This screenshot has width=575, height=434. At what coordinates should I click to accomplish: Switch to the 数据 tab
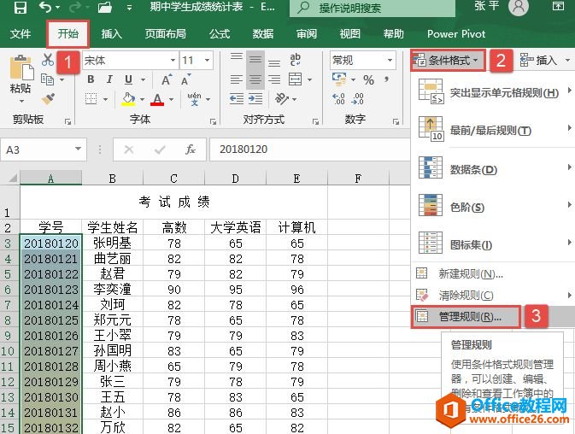coord(263,34)
